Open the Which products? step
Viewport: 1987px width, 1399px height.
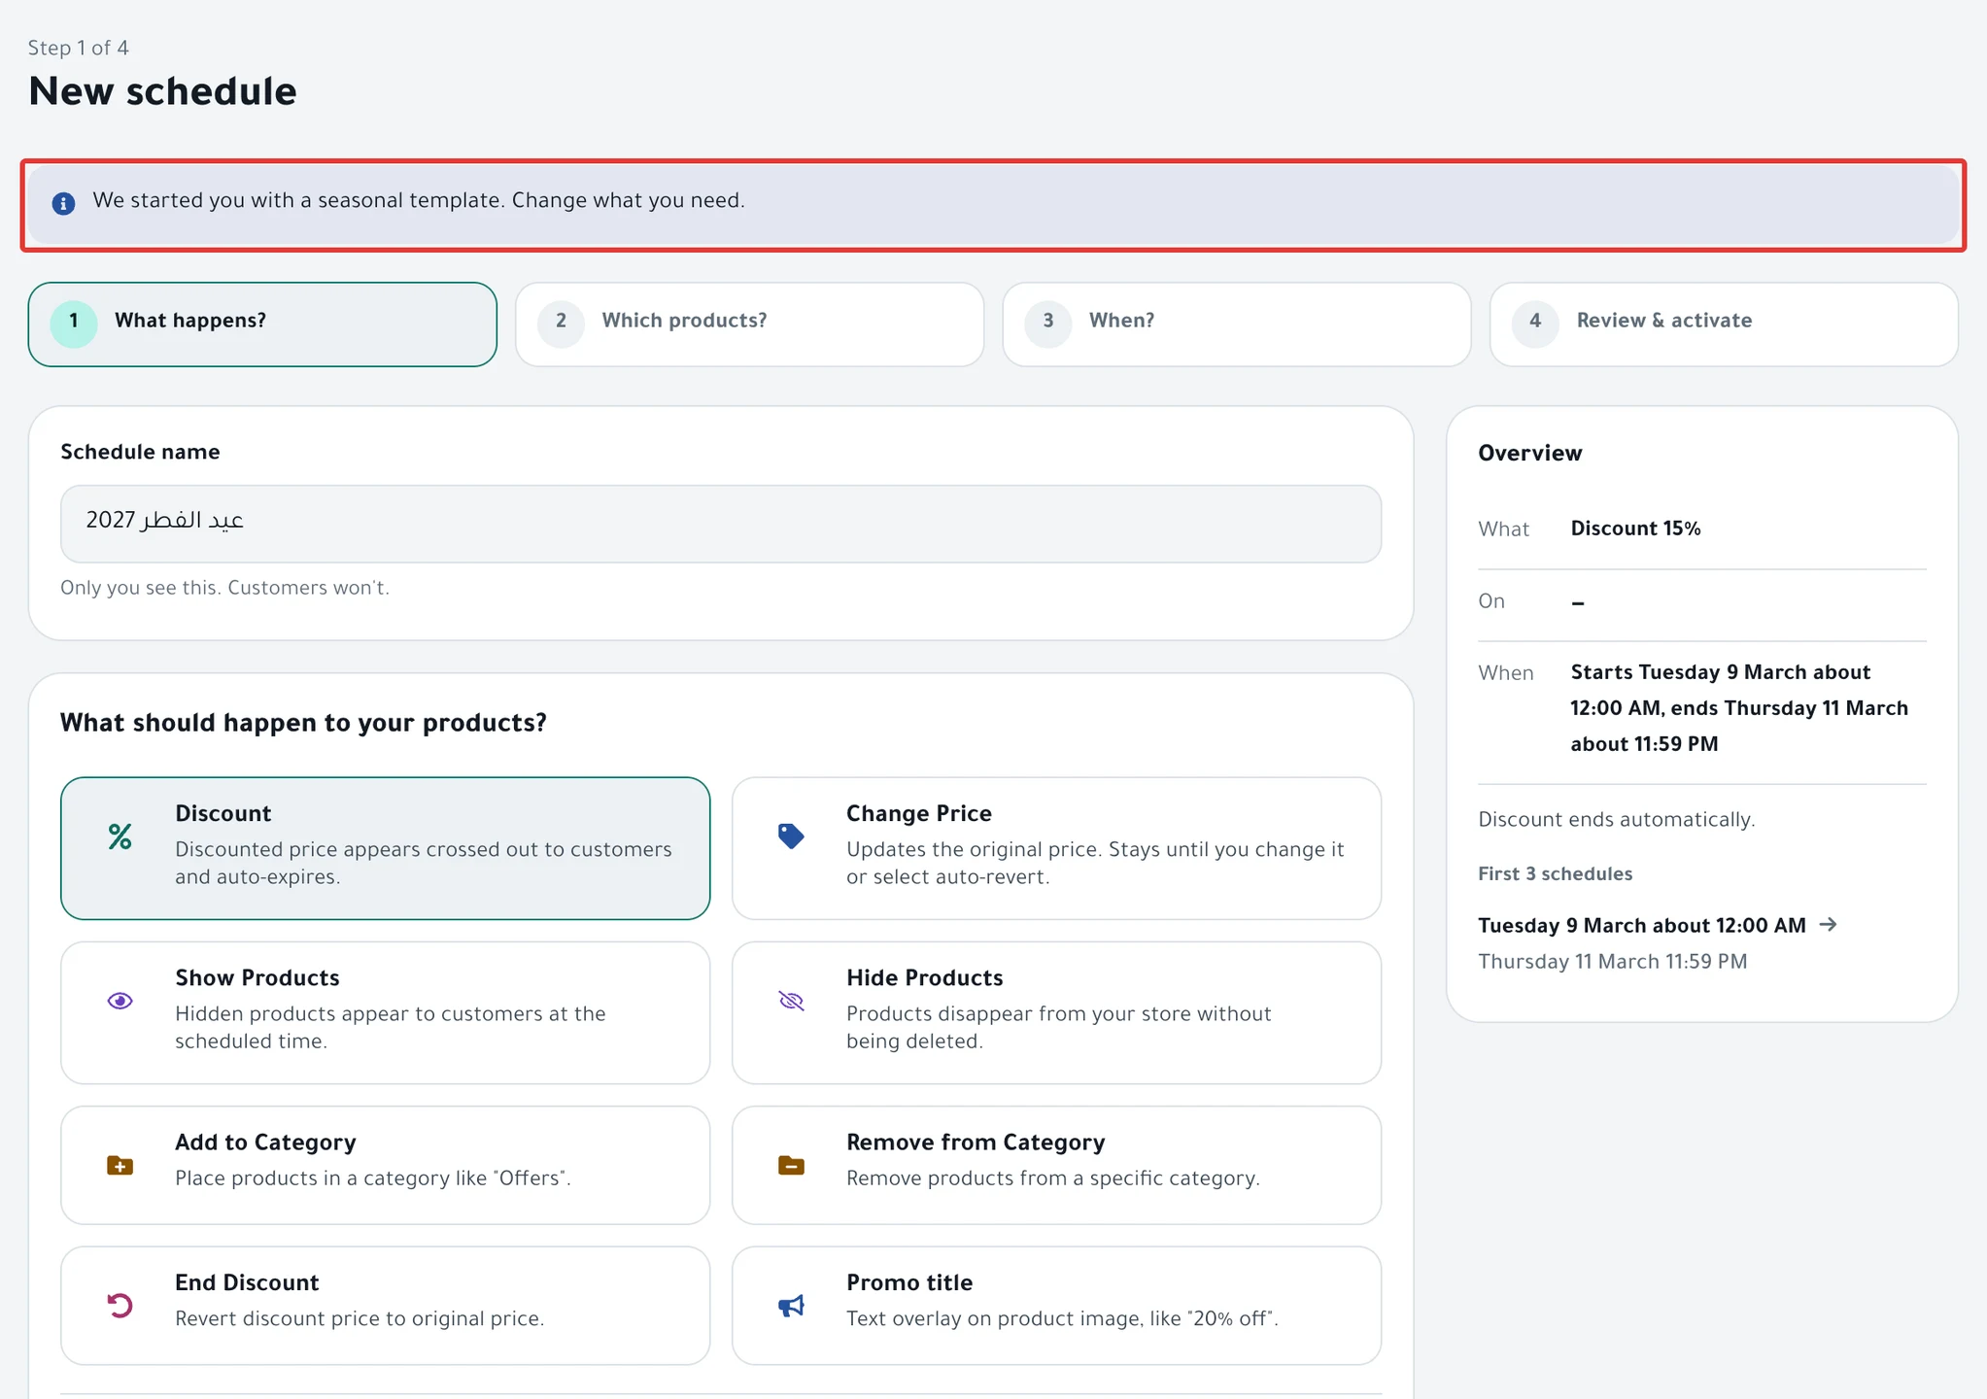click(749, 324)
